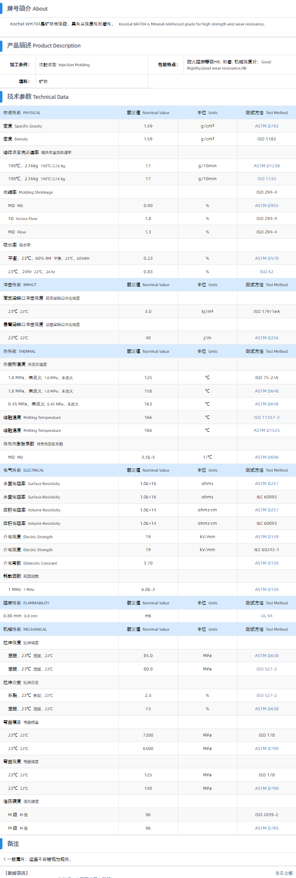Click the 技术参数 Technical Data section header

(x=37, y=97)
